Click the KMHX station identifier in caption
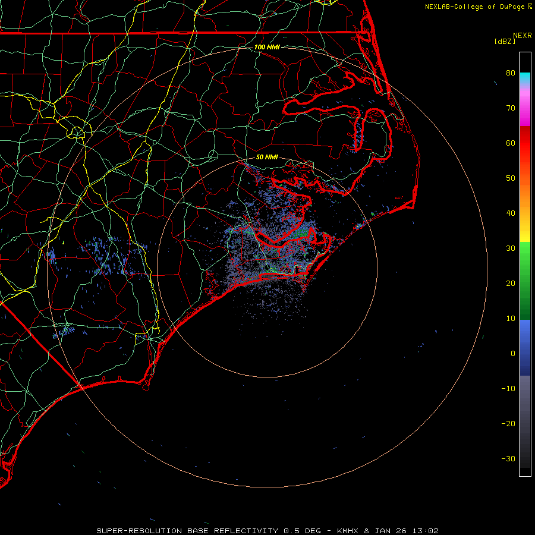 click(348, 531)
